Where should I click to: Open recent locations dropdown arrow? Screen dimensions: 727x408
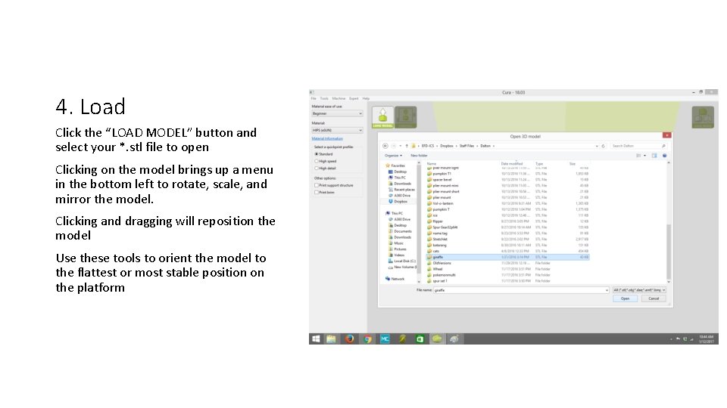coord(401,146)
